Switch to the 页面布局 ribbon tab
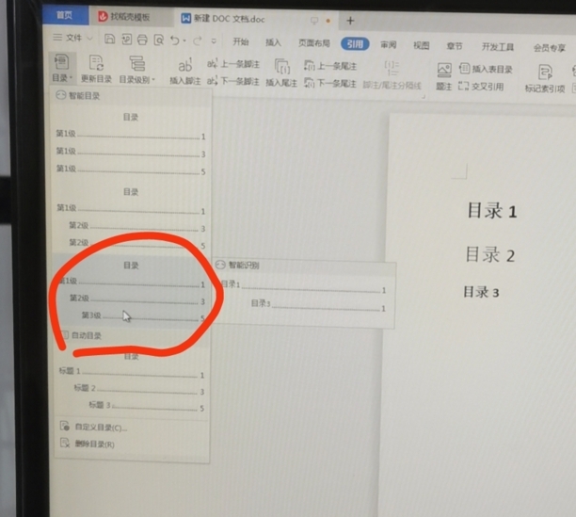Viewport: 576px width, 517px height. [314, 43]
